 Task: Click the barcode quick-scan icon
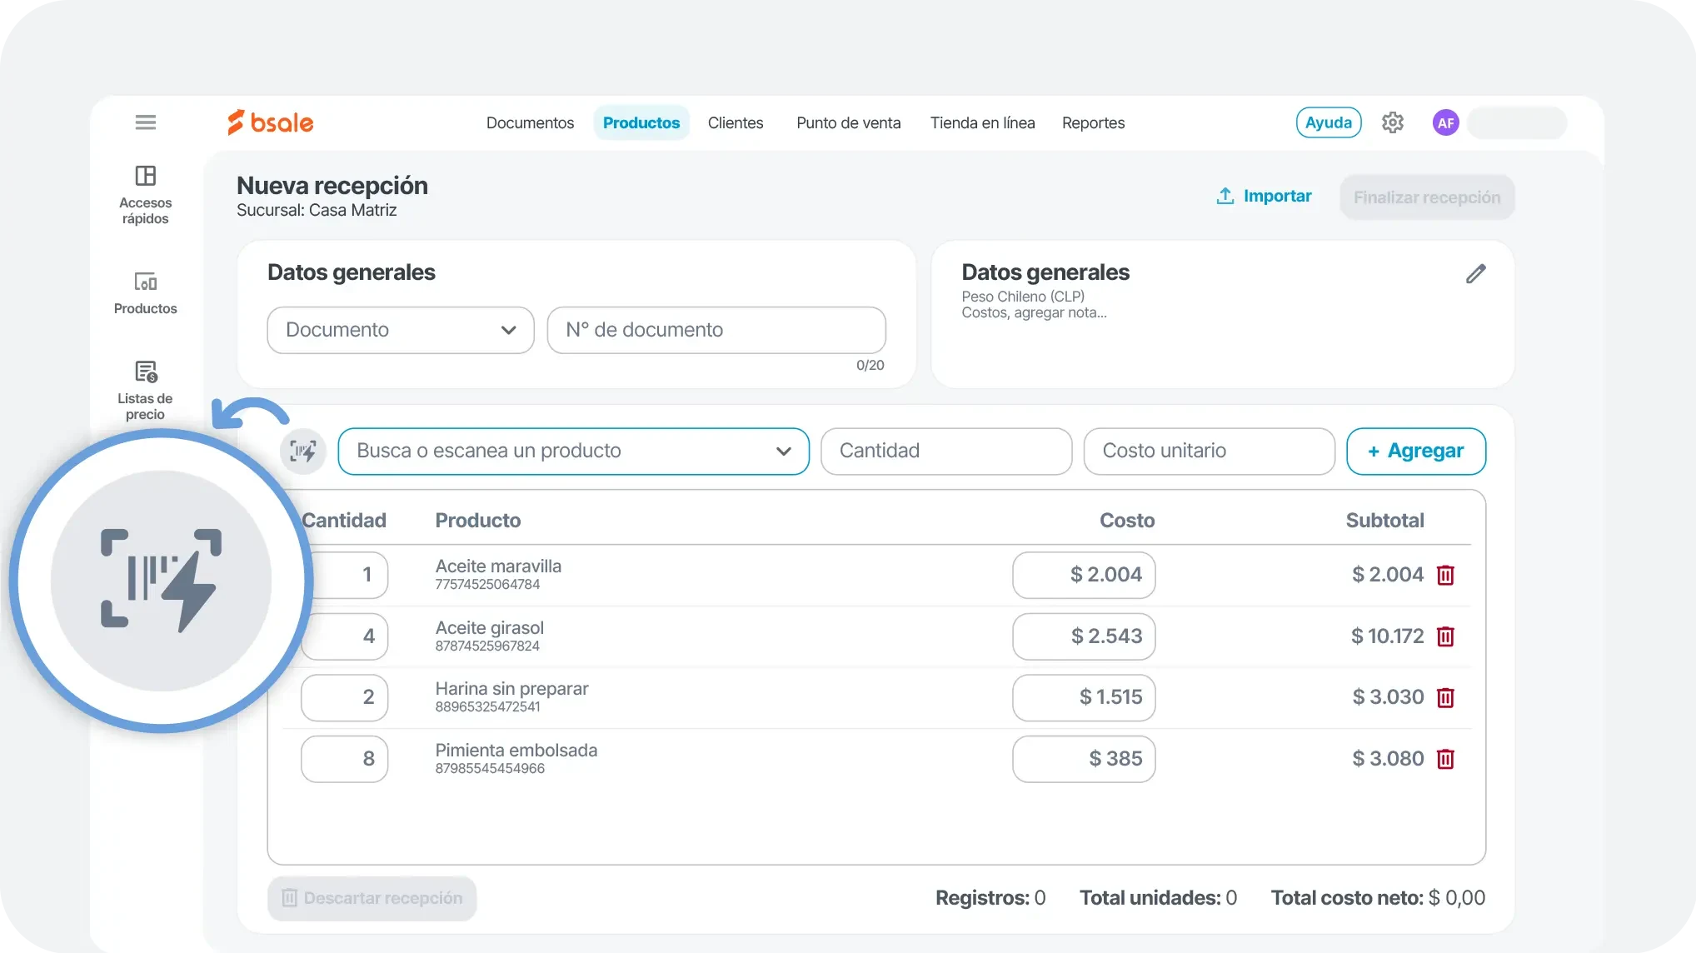coord(302,452)
